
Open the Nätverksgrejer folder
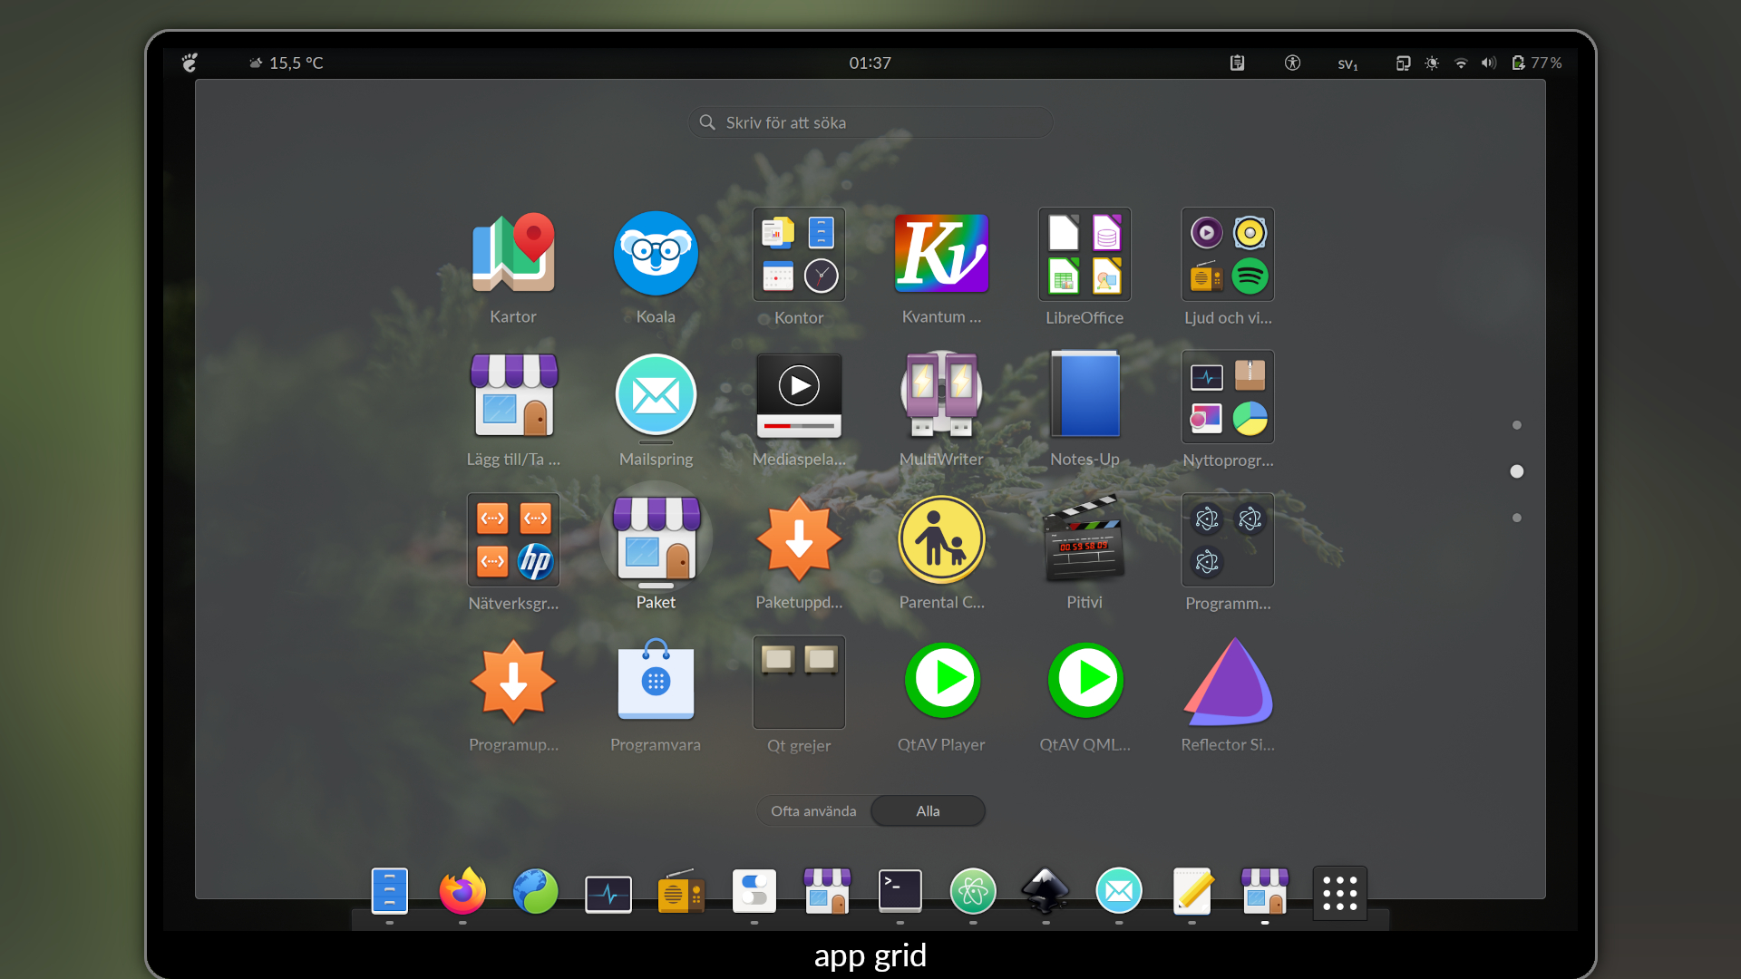click(x=513, y=540)
